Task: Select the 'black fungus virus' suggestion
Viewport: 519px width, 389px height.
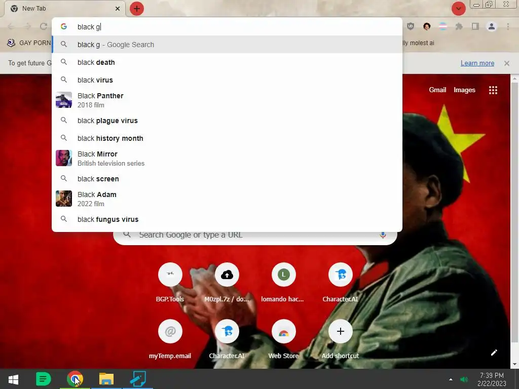Action: coord(227,219)
